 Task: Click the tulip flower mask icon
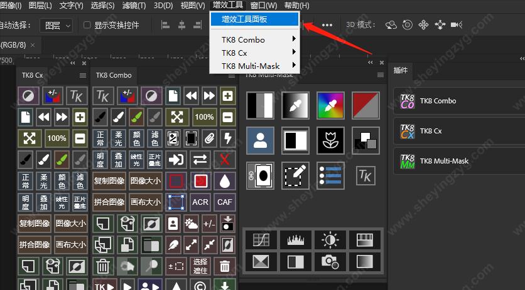click(x=330, y=140)
